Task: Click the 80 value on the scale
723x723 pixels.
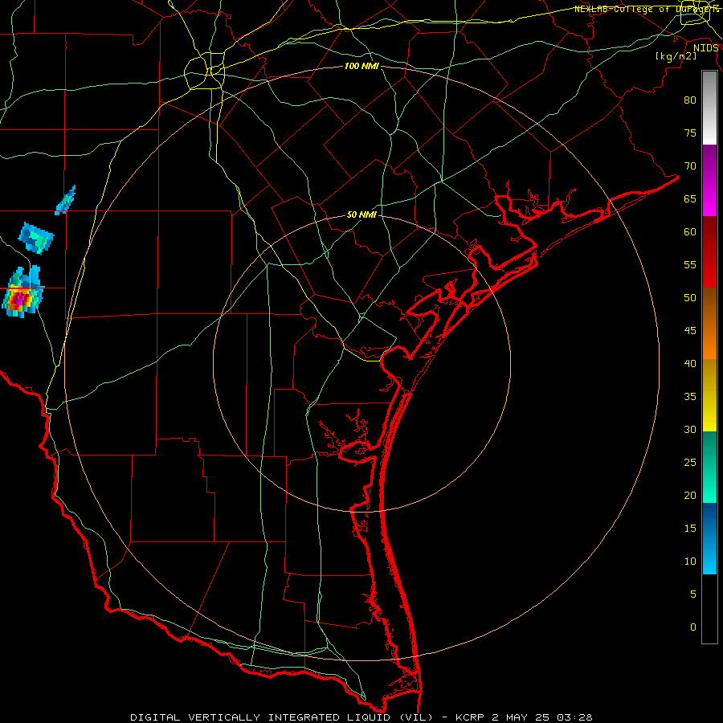Action: tap(690, 100)
